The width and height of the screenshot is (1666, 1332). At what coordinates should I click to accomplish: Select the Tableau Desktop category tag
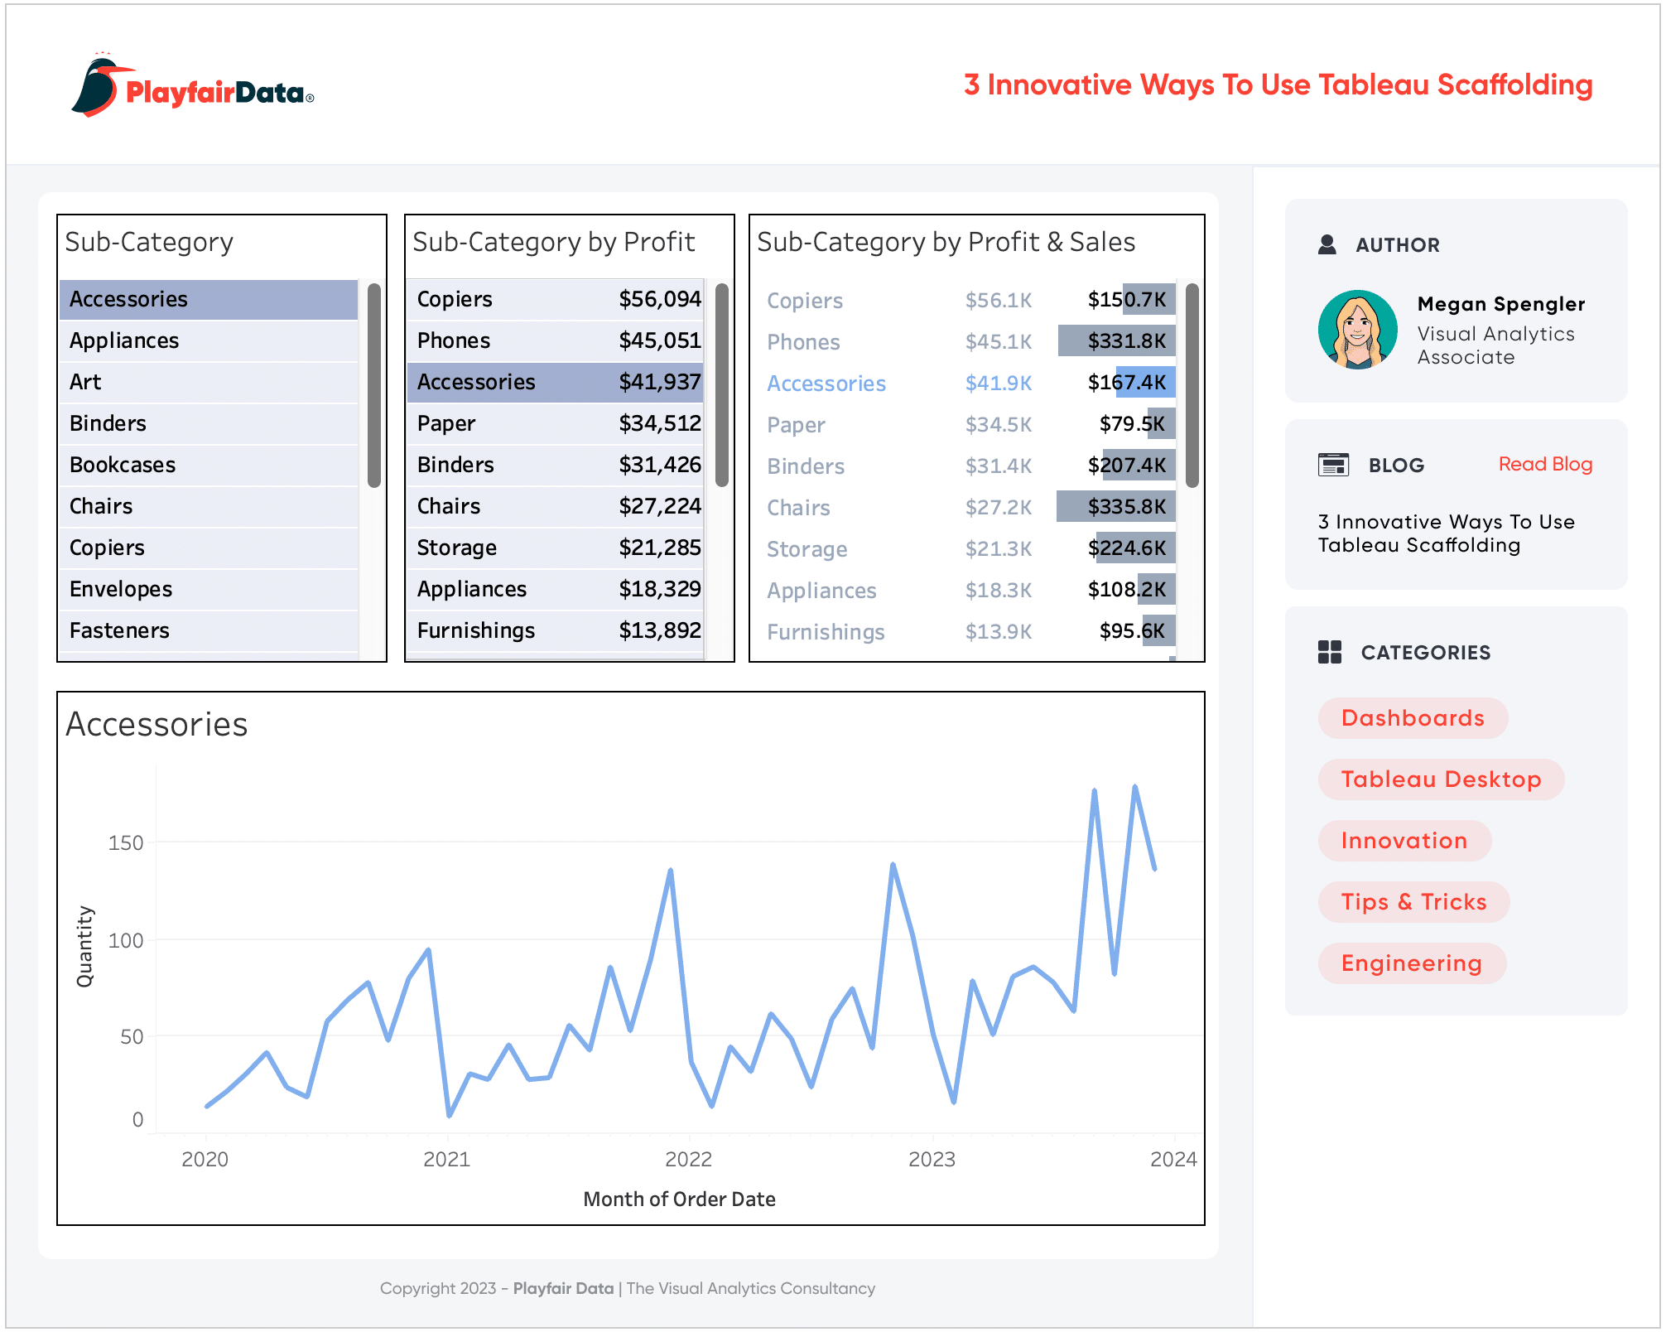point(1441,779)
